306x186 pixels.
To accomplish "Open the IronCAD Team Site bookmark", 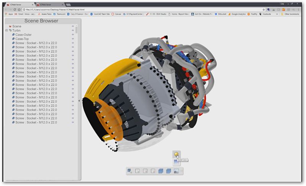I will [x=100, y=14].
